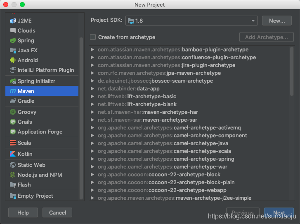Choose Static Web project type
Image resolution: width=300 pixels, height=224 pixels.
[42, 165]
